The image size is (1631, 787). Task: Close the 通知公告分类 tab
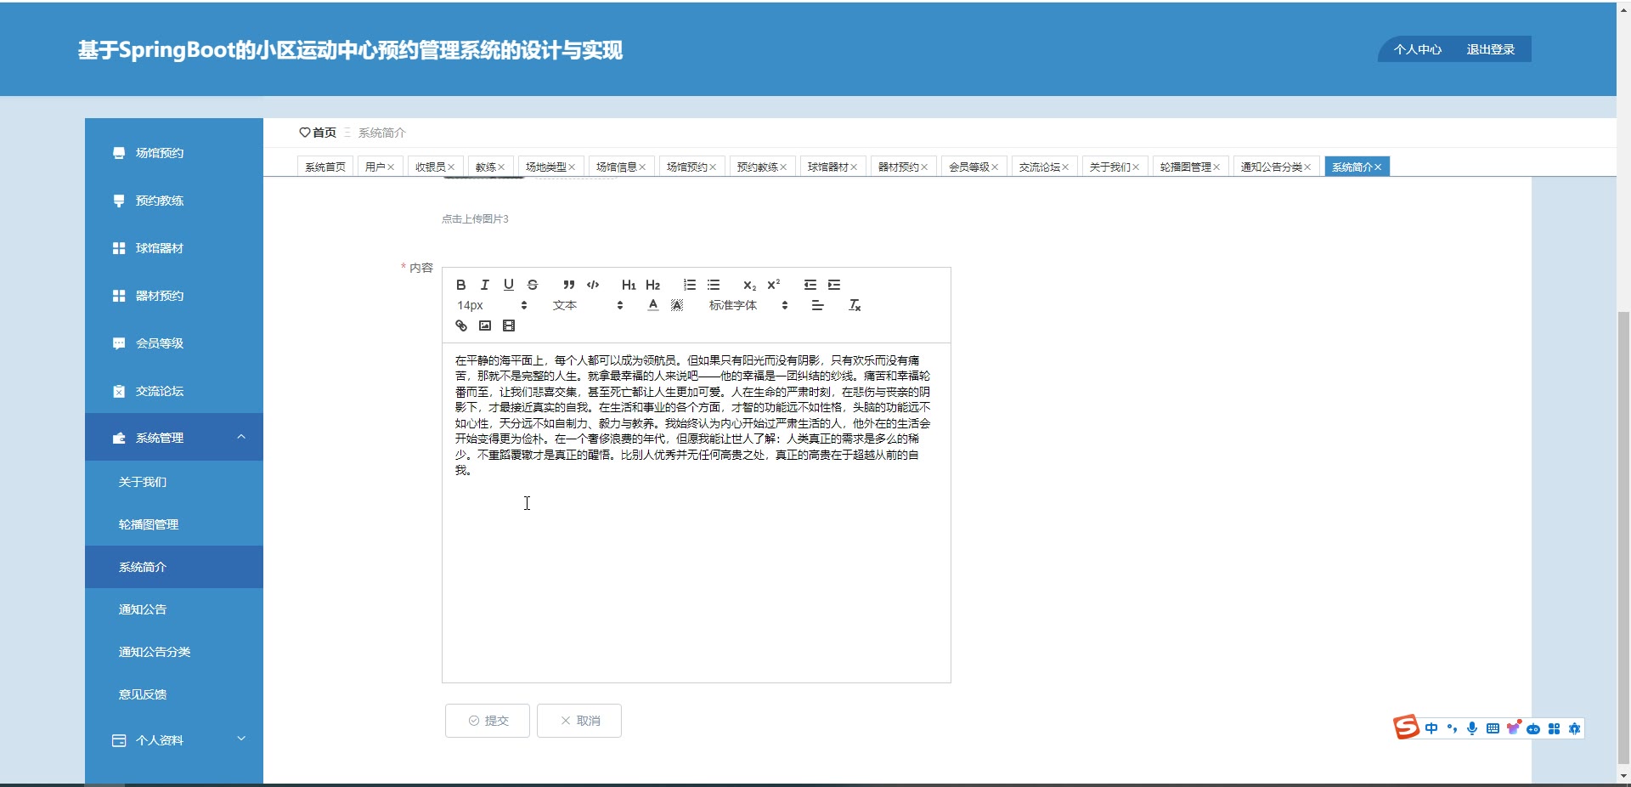pyautogui.click(x=1307, y=167)
